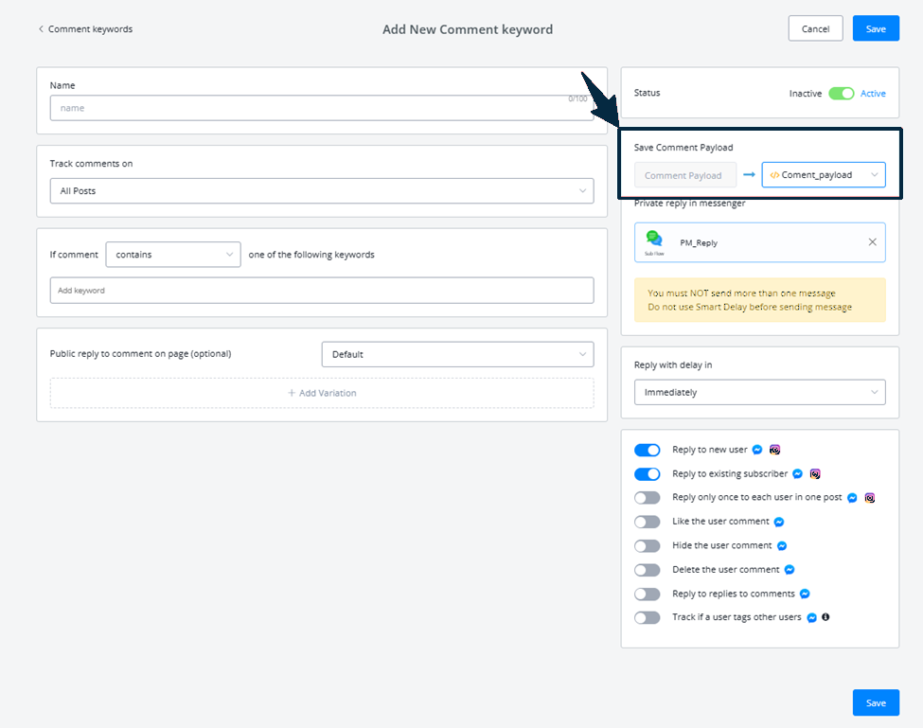Screen dimensions: 923x728
Task: Enable Like the user comment toggle
Action: [647, 522]
